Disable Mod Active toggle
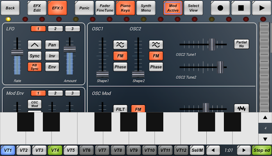 [x=173, y=8]
